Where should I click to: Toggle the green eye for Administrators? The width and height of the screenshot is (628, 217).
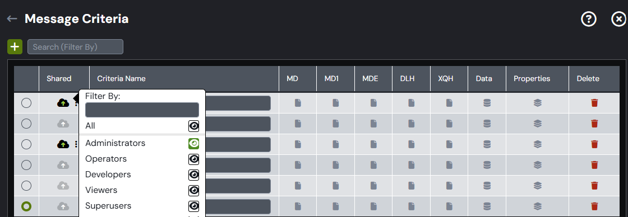tap(194, 144)
